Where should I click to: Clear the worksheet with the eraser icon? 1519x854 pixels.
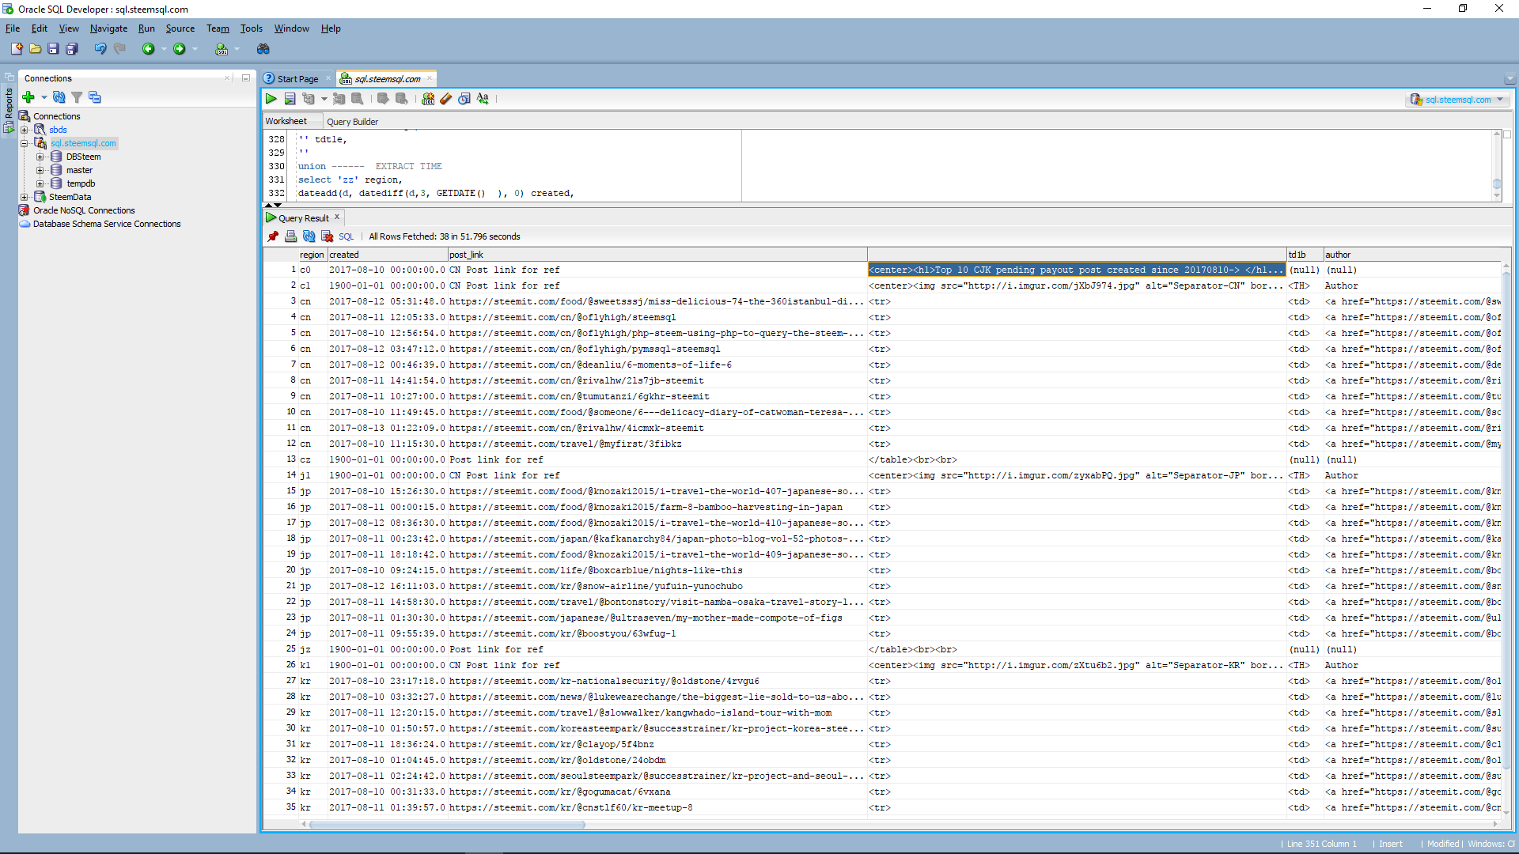446,99
